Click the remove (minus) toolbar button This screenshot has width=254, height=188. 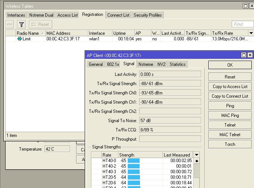pyautogui.click(x=10, y=24)
